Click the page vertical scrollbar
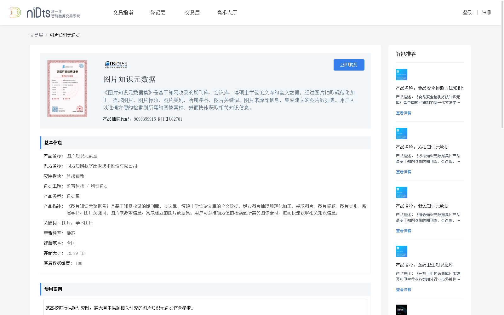The height and width of the screenshot is (315, 504). point(502,65)
